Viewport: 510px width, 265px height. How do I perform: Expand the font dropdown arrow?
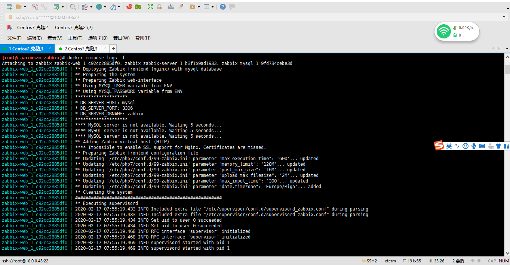(119, 7)
